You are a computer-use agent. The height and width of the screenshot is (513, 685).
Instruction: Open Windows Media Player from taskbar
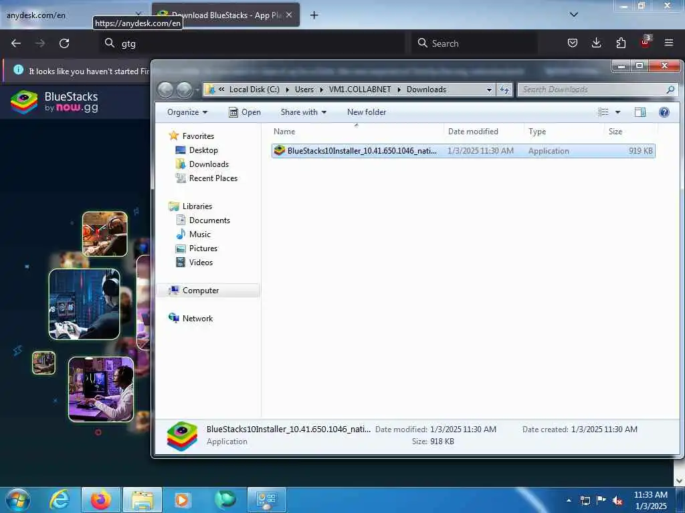(182, 500)
